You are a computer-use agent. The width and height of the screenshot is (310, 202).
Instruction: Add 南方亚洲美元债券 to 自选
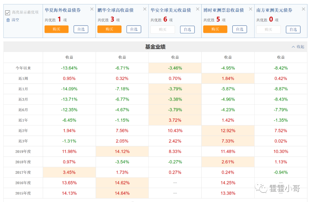pos(293,29)
